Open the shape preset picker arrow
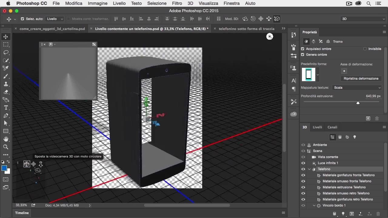Screen dimensions: 388x218 coord(318,75)
